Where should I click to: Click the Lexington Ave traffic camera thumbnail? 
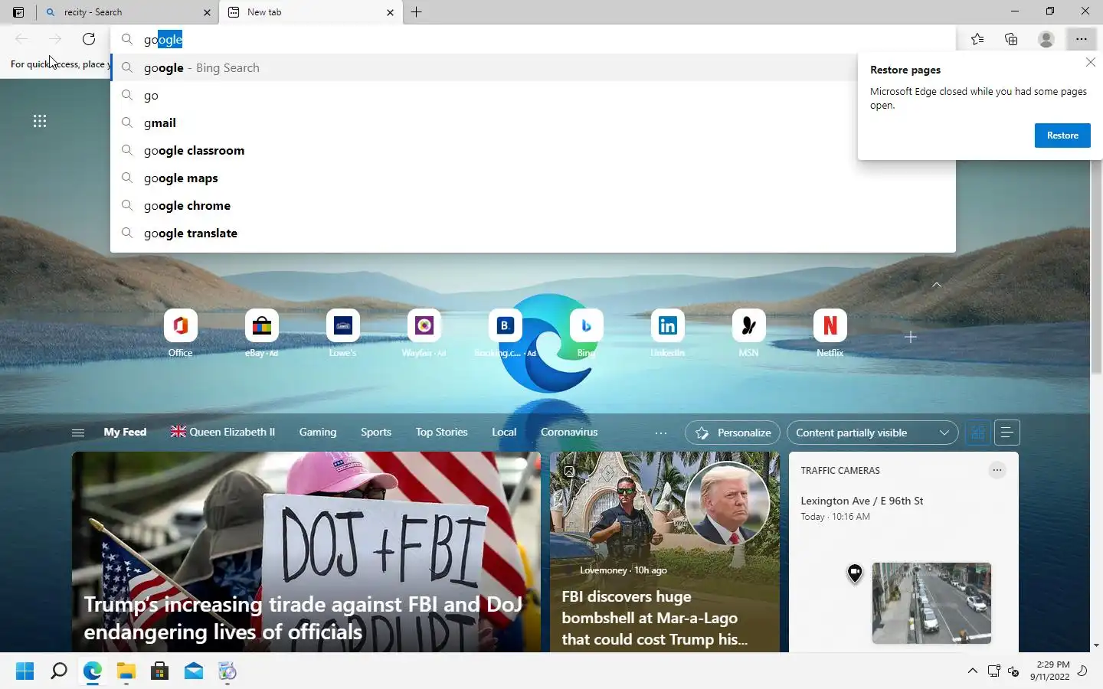(931, 603)
